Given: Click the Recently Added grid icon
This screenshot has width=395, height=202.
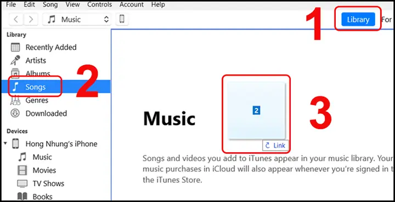Looking at the screenshot, I should [15, 47].
